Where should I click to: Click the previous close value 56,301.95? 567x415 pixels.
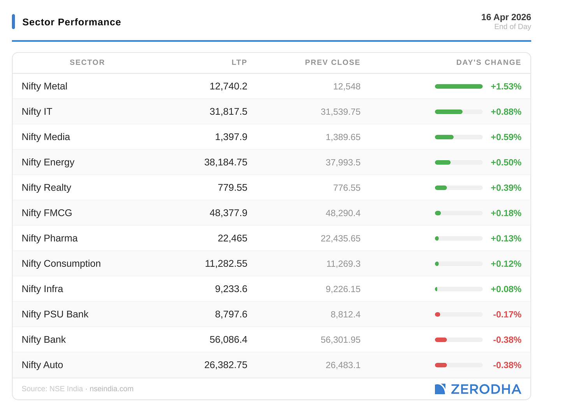tap(340, 340)
